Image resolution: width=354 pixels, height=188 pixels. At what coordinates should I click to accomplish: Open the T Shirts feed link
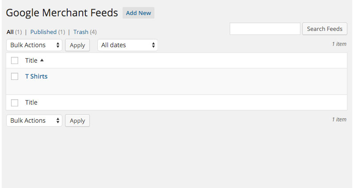(36, 76)
